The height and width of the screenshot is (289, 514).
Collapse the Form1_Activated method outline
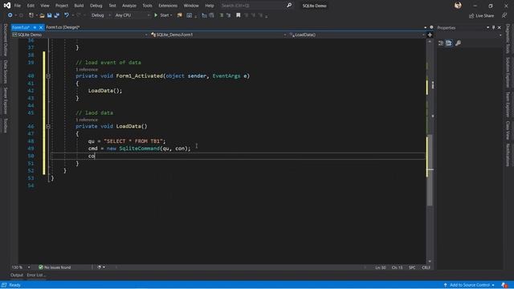tap(48, 76)
